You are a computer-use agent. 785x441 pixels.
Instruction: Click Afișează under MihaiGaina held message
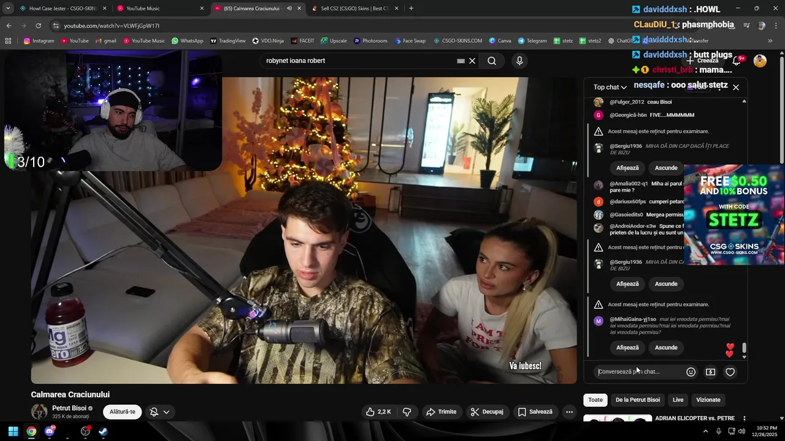[x=627, y=347]
